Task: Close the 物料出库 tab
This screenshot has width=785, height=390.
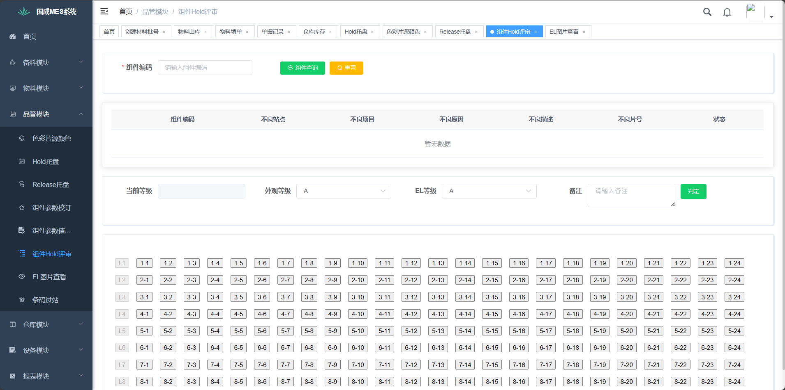Action: tap(205, 32)
